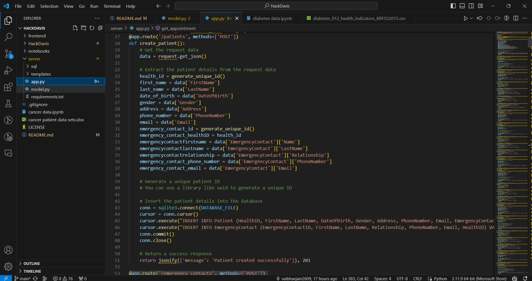The width and height of the screenshot is (532, 281).
Task: Click New File icon in Explorer header
Action: point(75,28)
